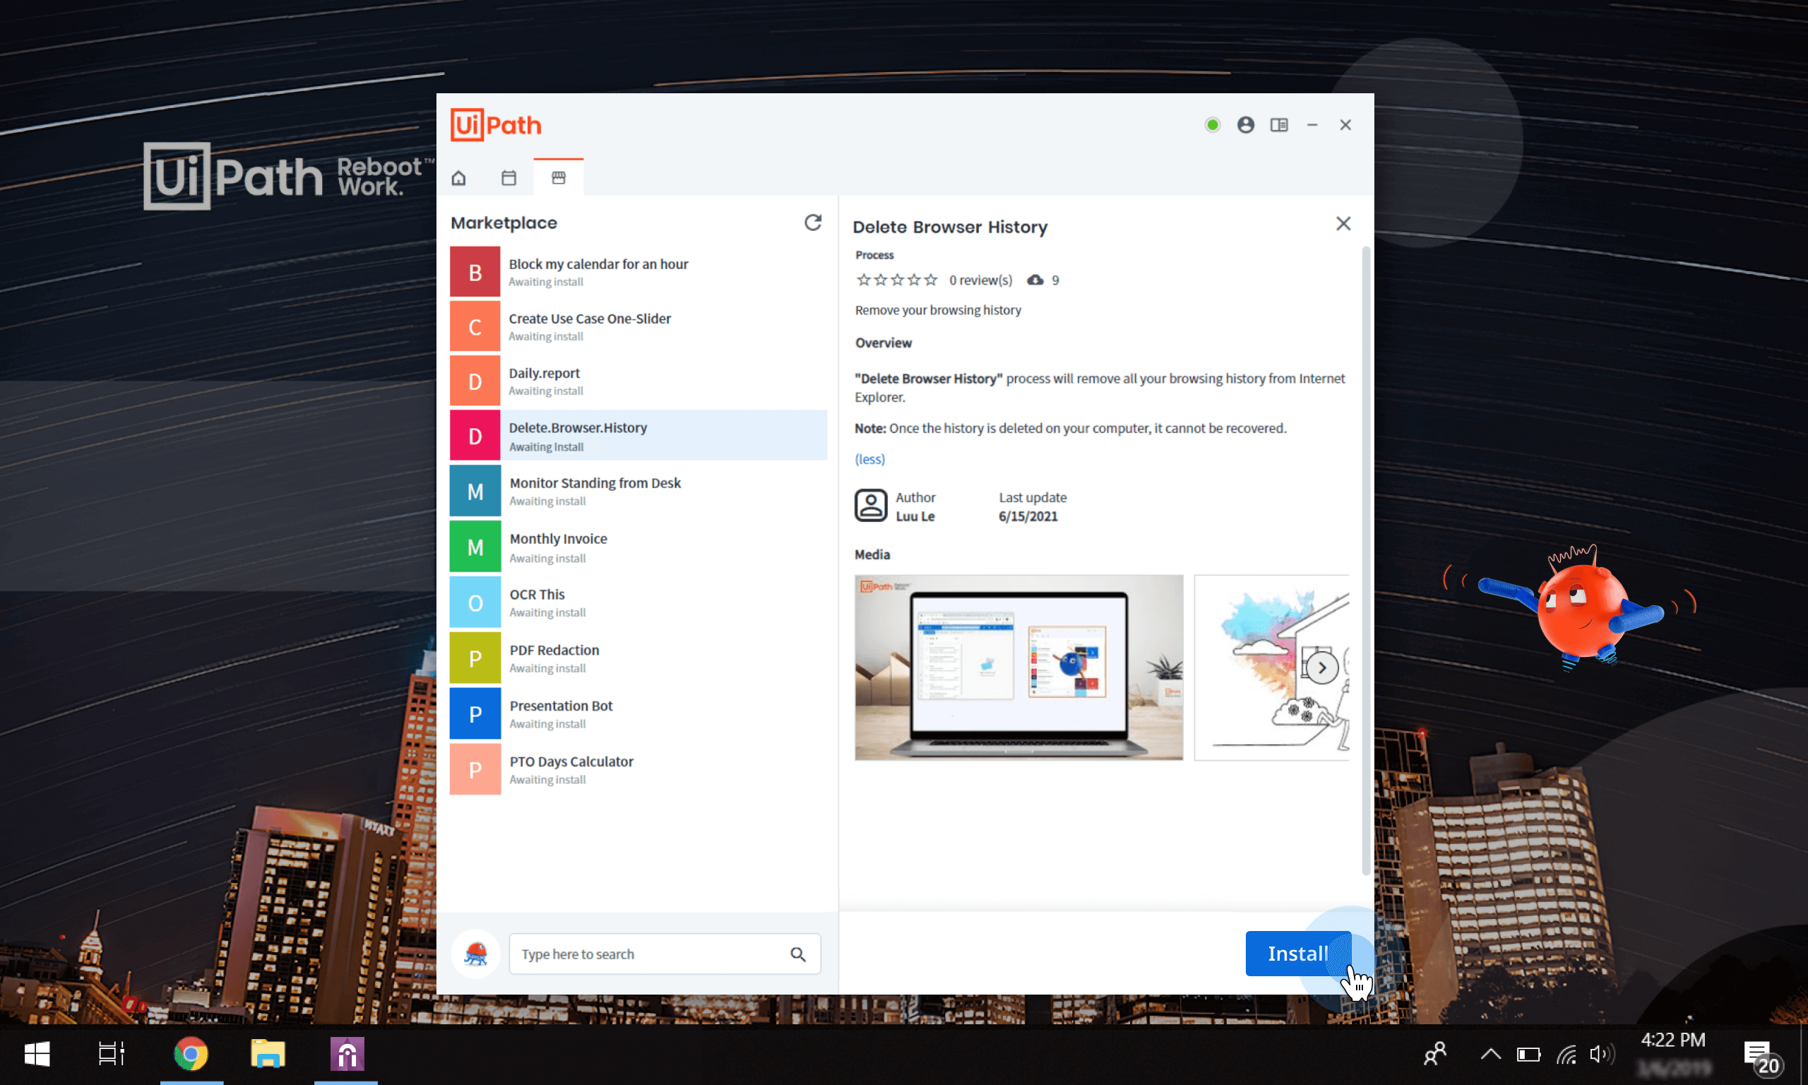Select the calendar/scheduler icon
The width and height of the screenshot is (1808, 1085).
(x=509, y=178)
